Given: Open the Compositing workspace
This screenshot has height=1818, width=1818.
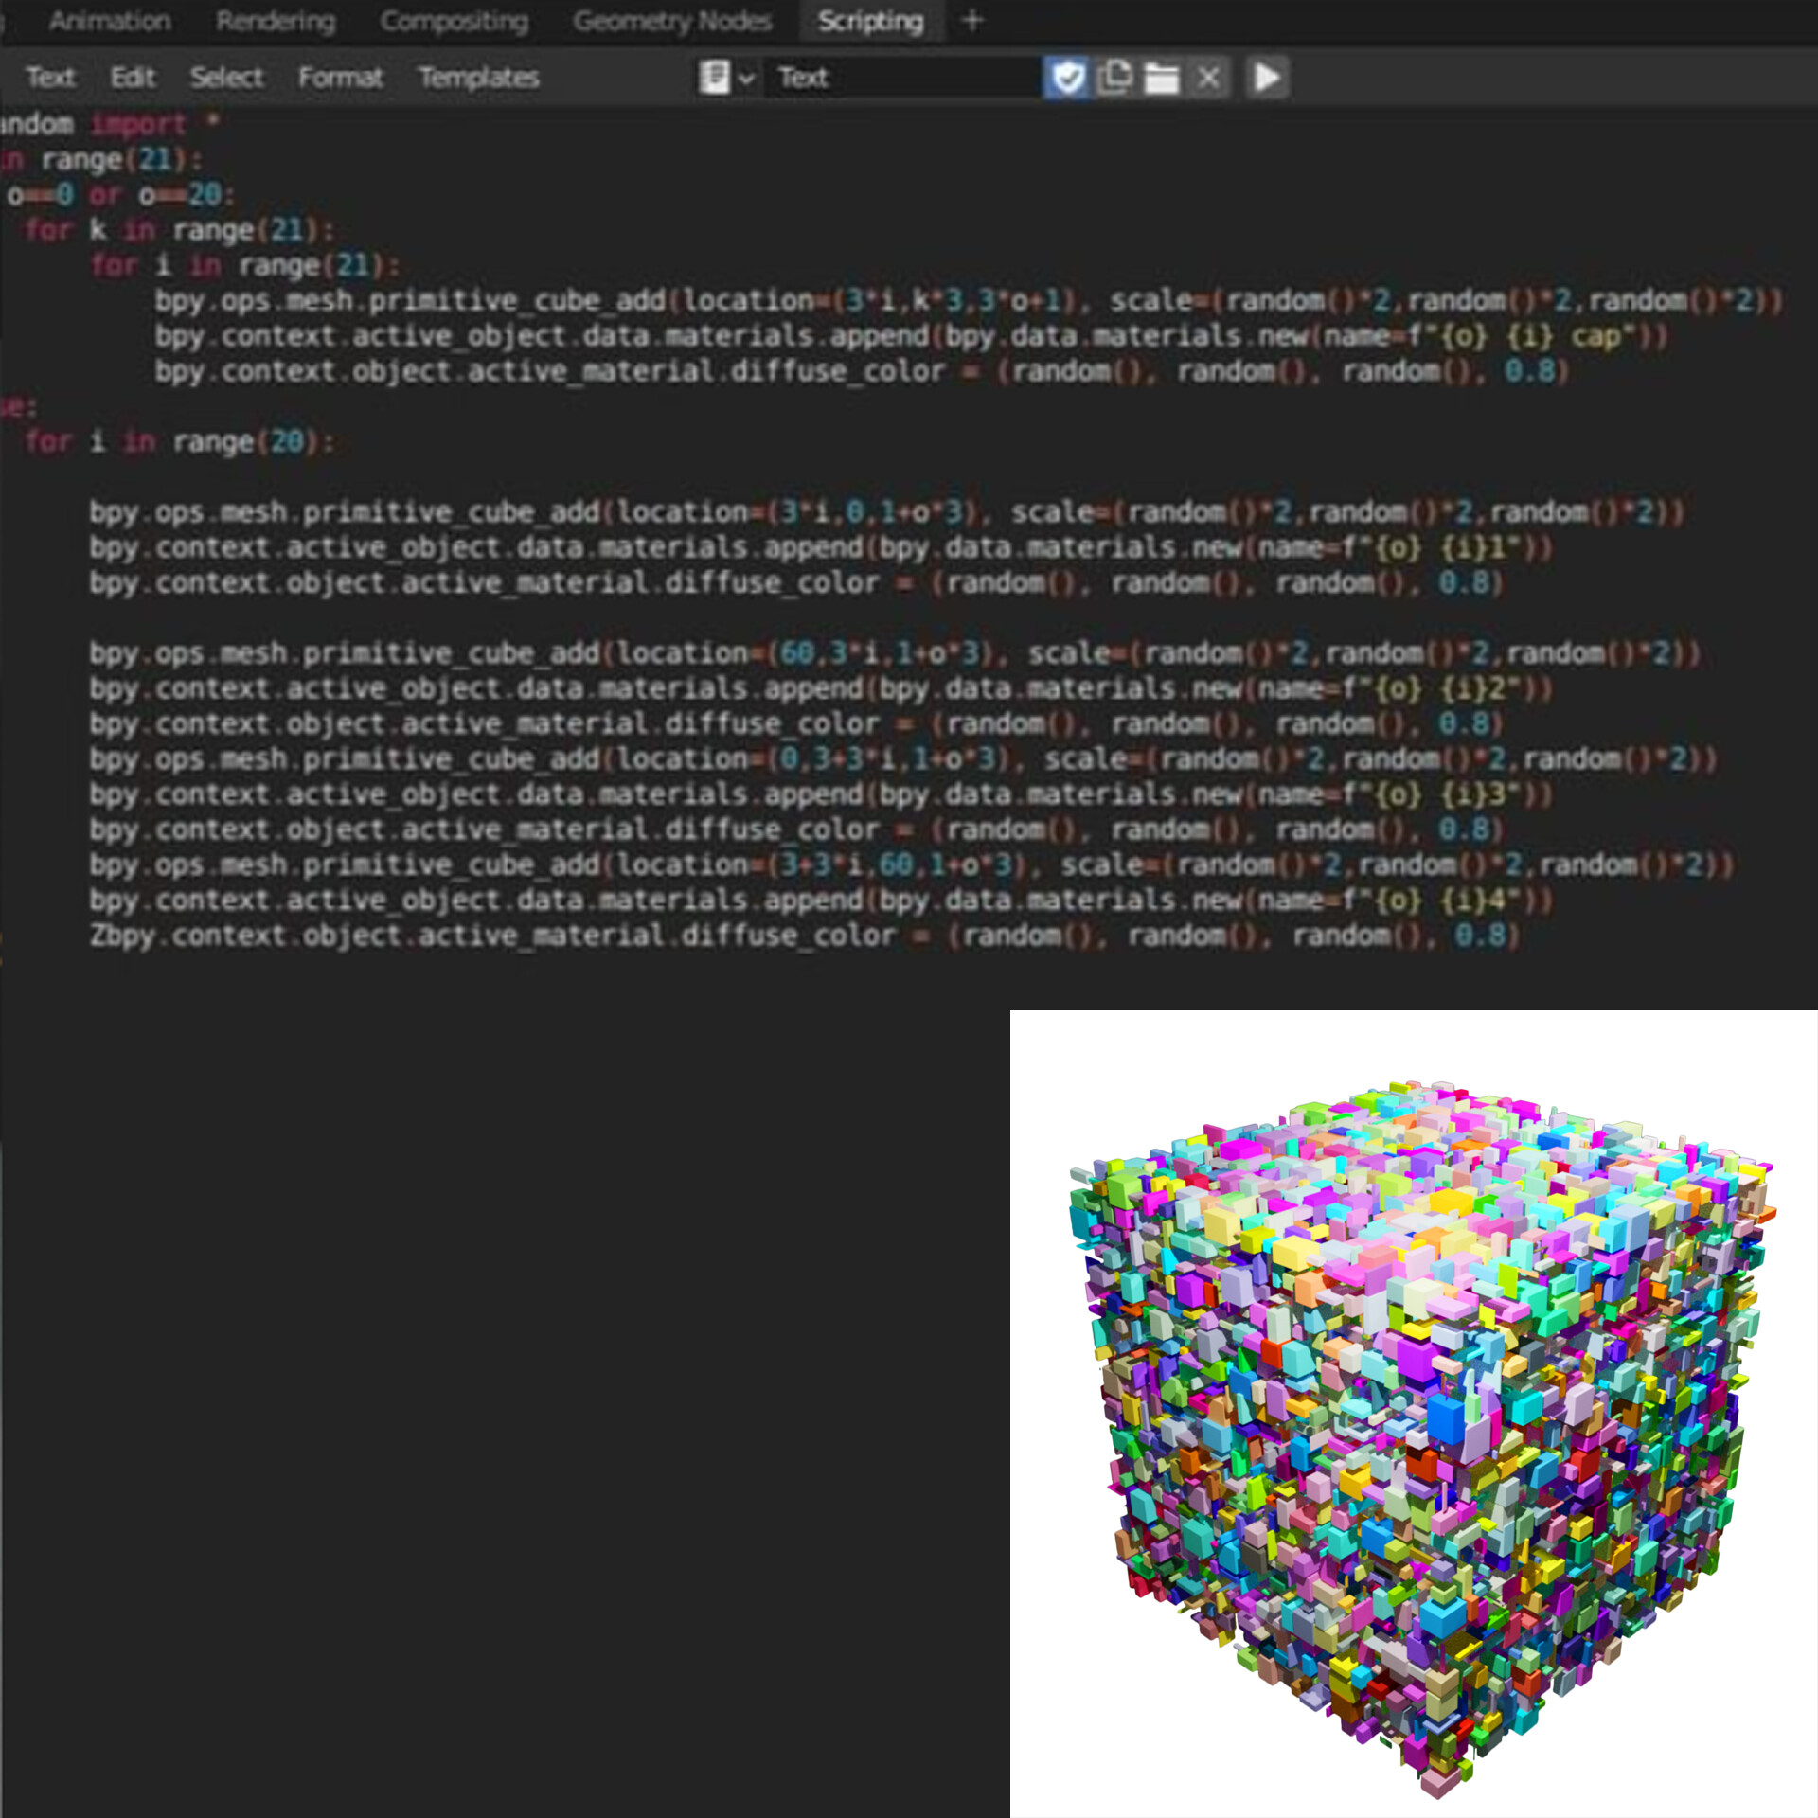Looking at the screenshot, I should 454,20.
